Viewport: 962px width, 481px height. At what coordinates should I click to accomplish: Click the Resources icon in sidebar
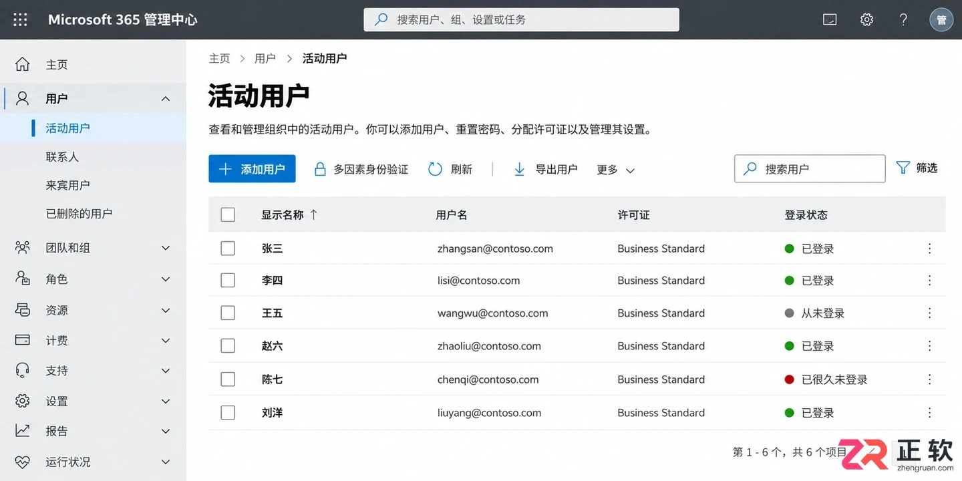(23, 310)
